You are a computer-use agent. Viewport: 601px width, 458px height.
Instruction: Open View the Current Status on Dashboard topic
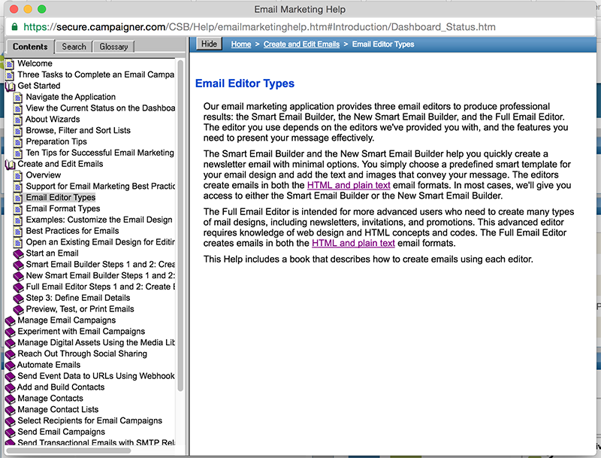pos(101,108)
